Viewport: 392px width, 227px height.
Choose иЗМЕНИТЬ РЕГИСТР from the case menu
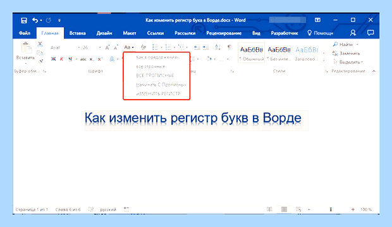coord(158,94)
